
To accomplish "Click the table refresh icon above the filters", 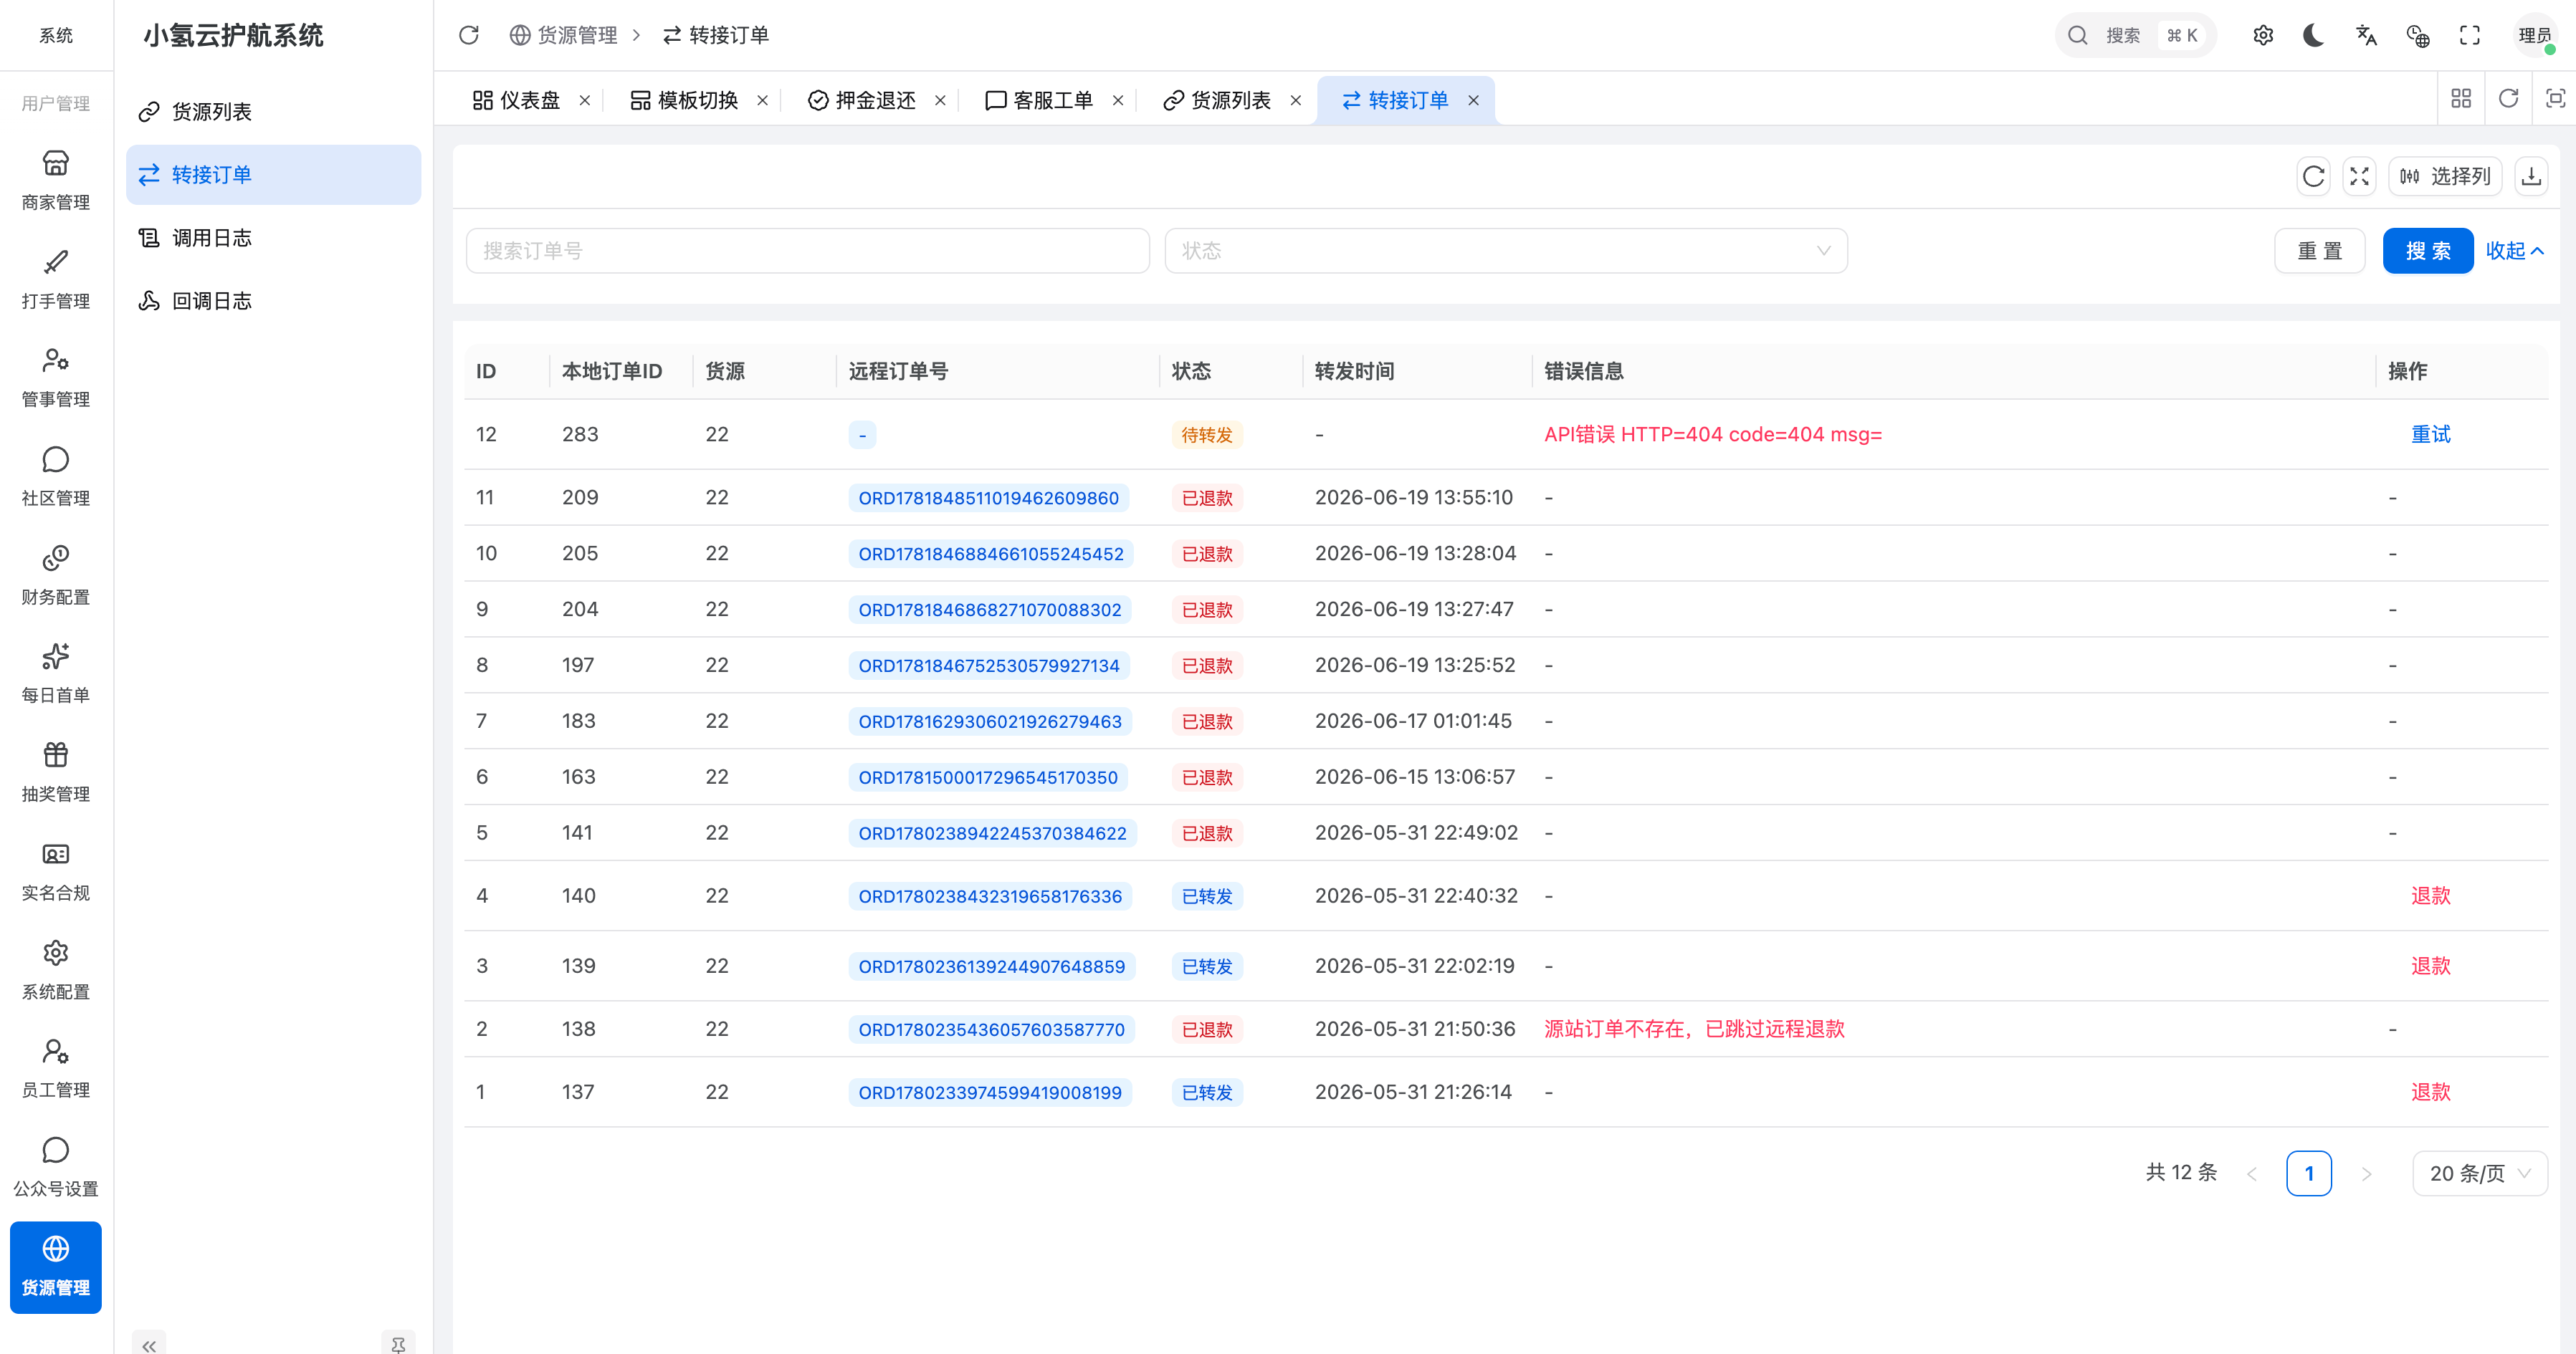I will [2313, 177].
